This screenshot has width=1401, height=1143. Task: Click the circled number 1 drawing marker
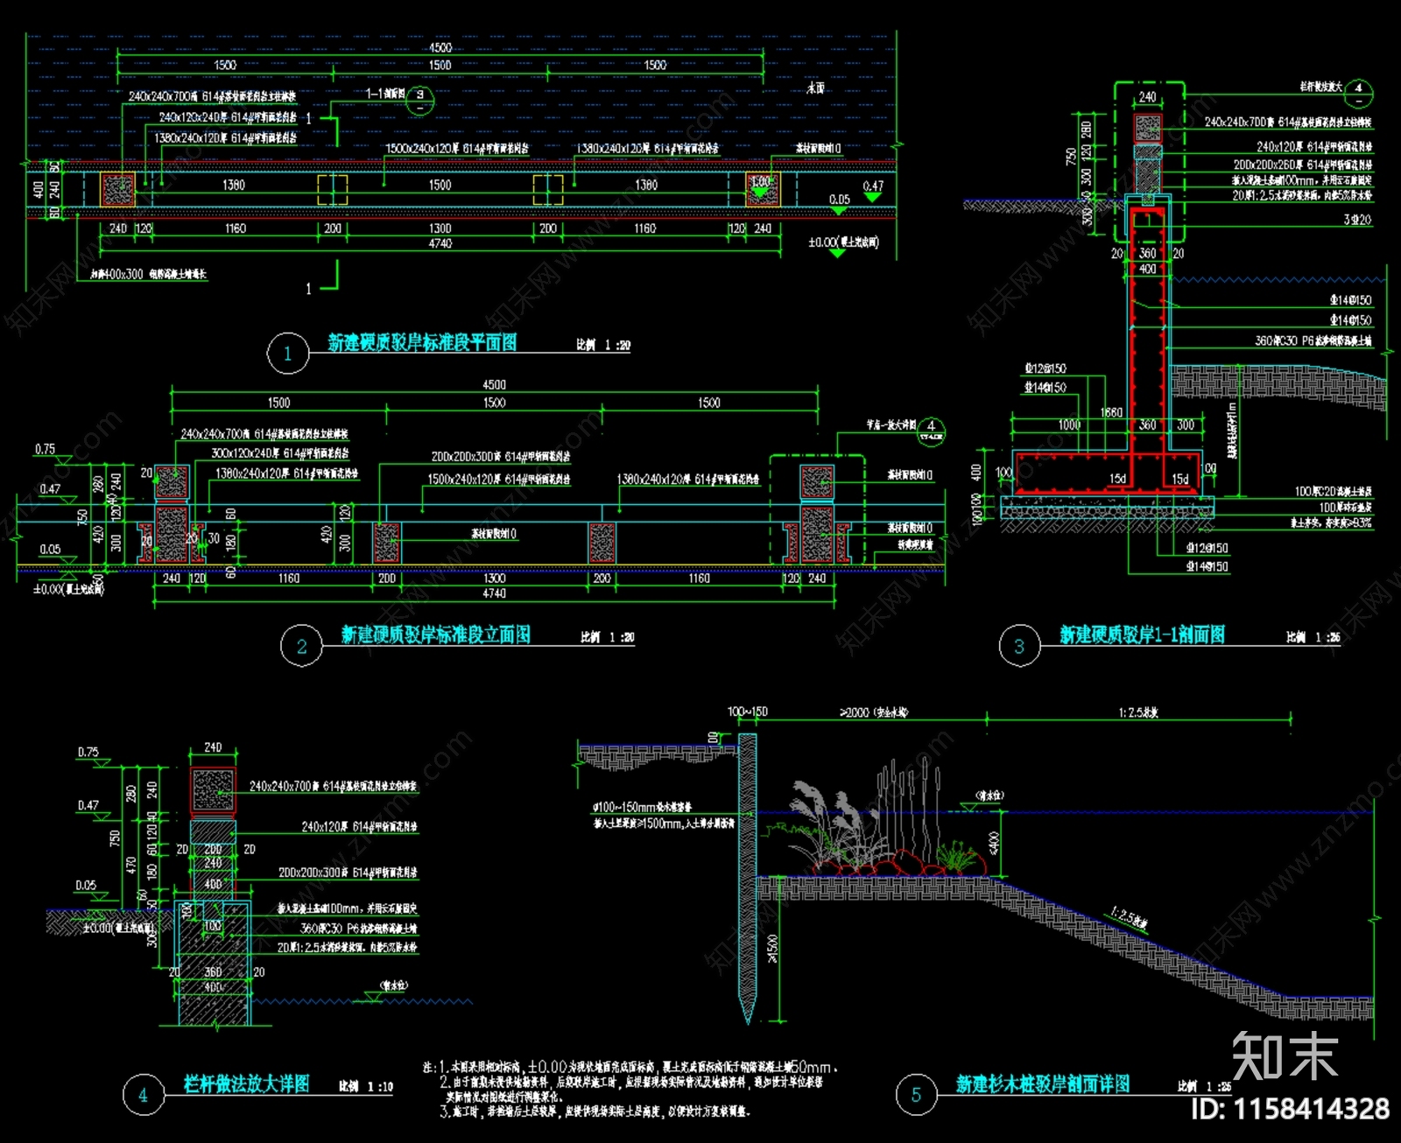[x=288, y=354]
